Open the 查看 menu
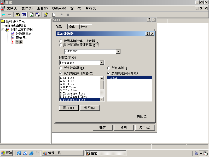 pyautogui.click(x=42, y=8)
